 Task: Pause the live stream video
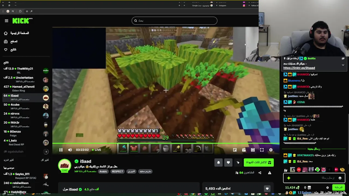pyautogui.click(x=61, y=150)
